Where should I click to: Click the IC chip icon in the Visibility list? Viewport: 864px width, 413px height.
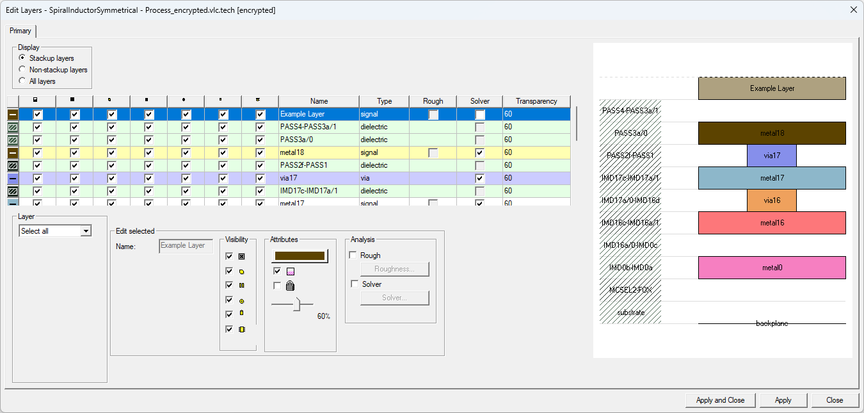tap(241, 328)
